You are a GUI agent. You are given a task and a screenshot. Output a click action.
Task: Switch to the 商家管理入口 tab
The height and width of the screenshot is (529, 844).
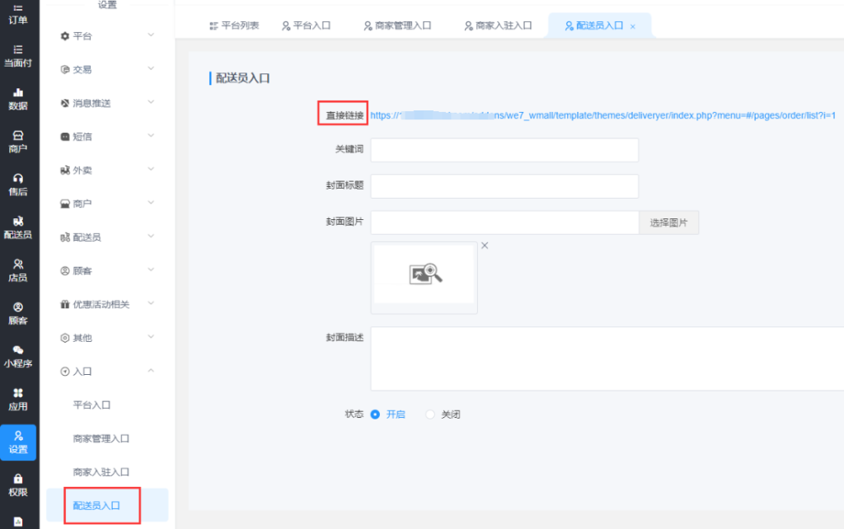point(397,26)
